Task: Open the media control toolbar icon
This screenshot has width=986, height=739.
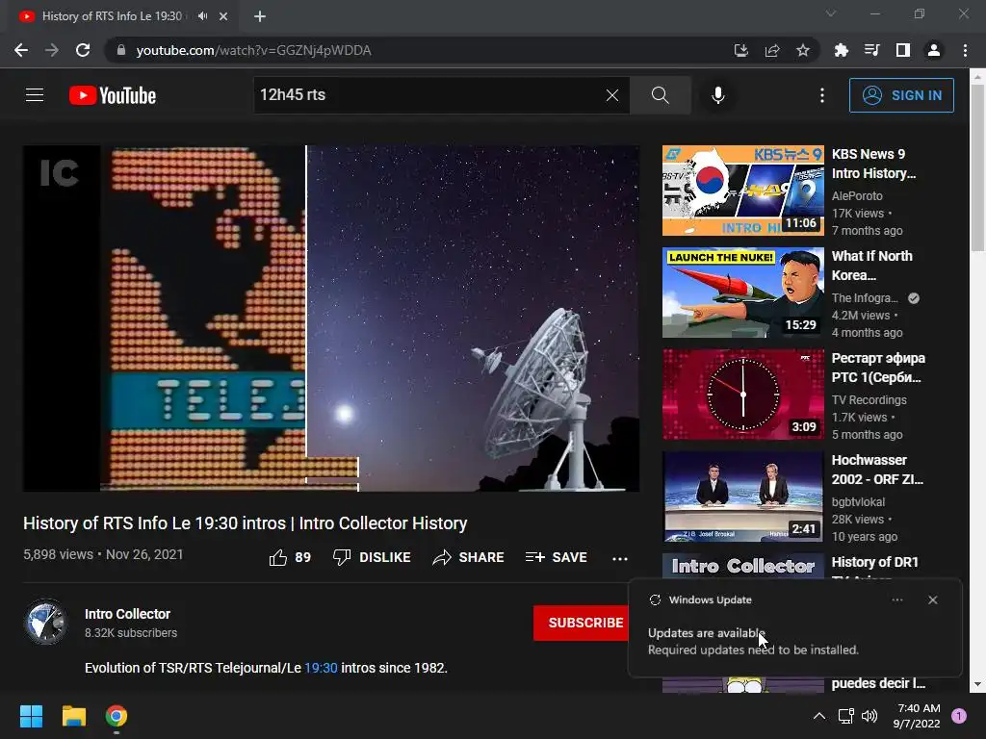Action: tap(871, 50)
